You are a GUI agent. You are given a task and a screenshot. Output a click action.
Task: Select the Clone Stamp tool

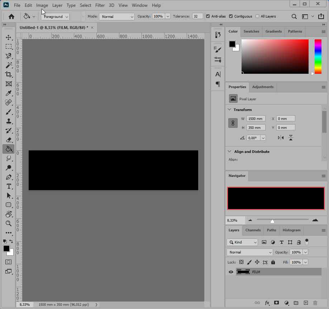point(8,121)
